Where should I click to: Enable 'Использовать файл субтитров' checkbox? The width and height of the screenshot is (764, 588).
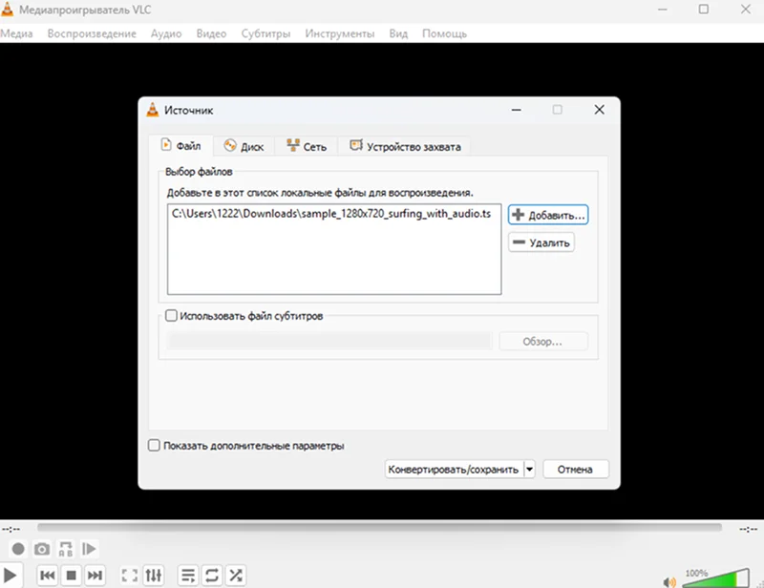(171, 316)
